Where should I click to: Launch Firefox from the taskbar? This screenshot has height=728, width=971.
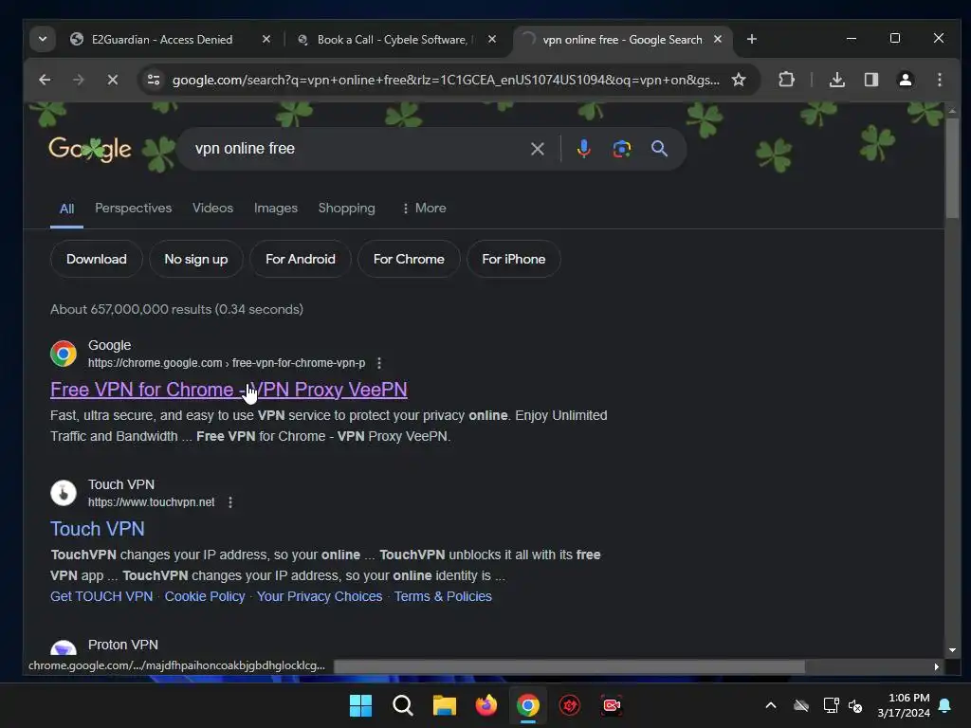tap(486, 705)
